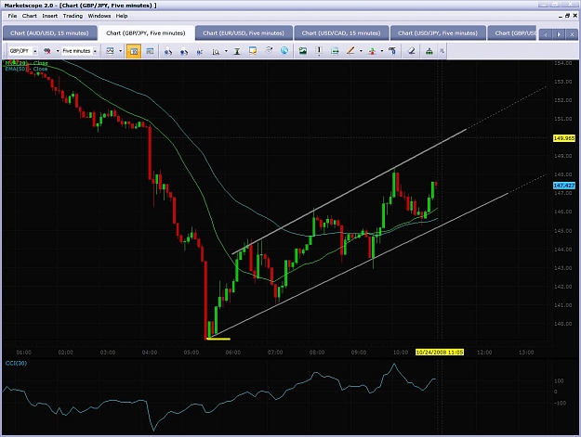Close current tab with X beside tab arrows

pos(572,34)
